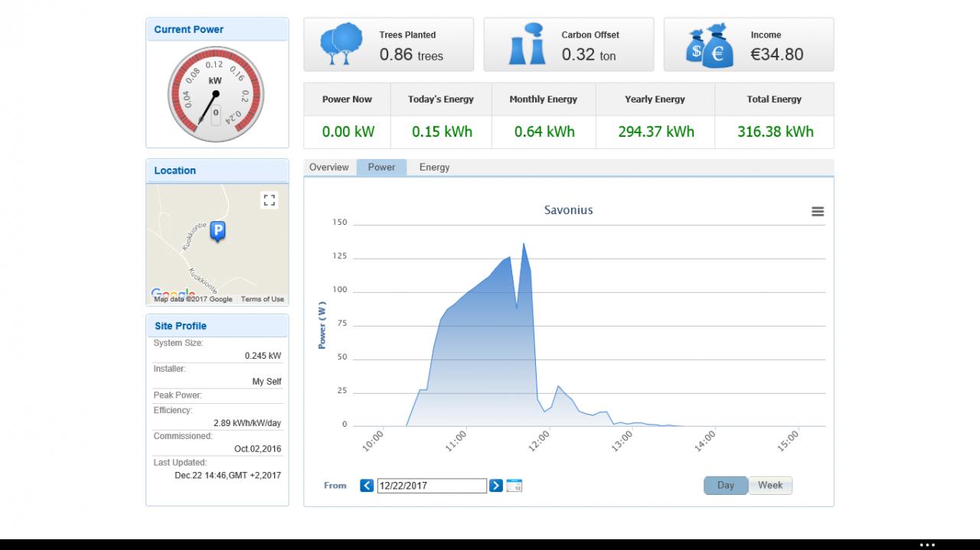Click the Carbon Offset cooling towers icon

point(528,44)
